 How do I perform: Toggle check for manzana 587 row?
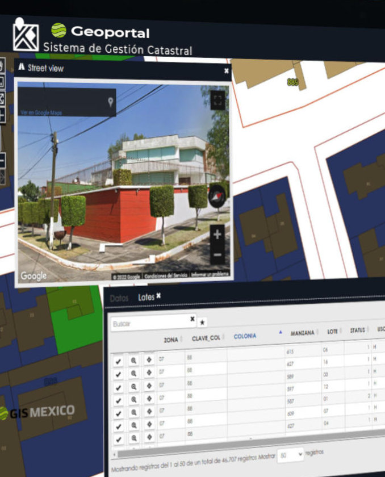[118, 414]
